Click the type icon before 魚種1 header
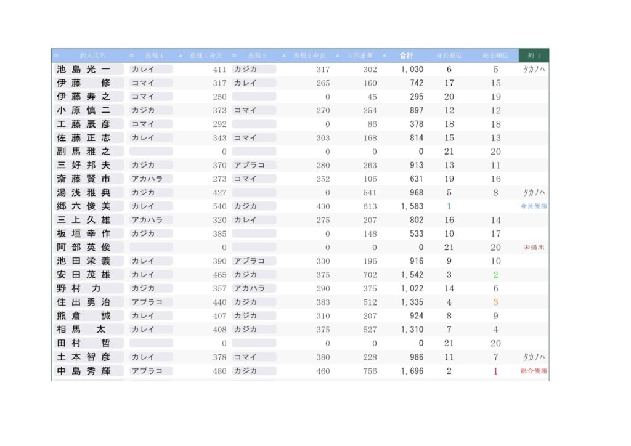 point(131,56)
